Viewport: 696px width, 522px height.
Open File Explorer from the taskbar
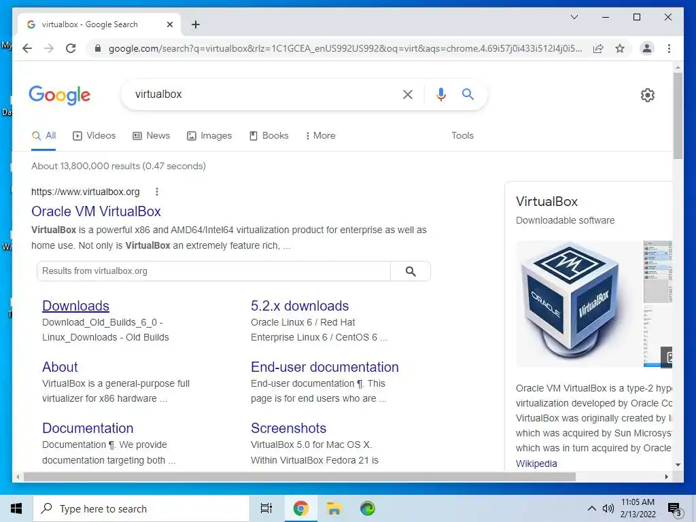[334, 508]
